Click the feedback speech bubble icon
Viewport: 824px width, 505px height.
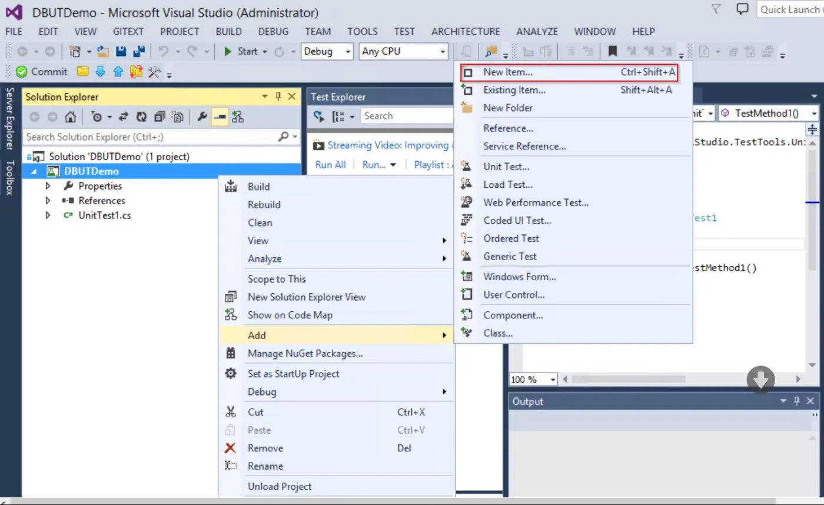click(x=743, y=9)
